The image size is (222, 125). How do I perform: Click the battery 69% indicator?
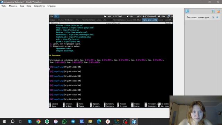point(130,16)
